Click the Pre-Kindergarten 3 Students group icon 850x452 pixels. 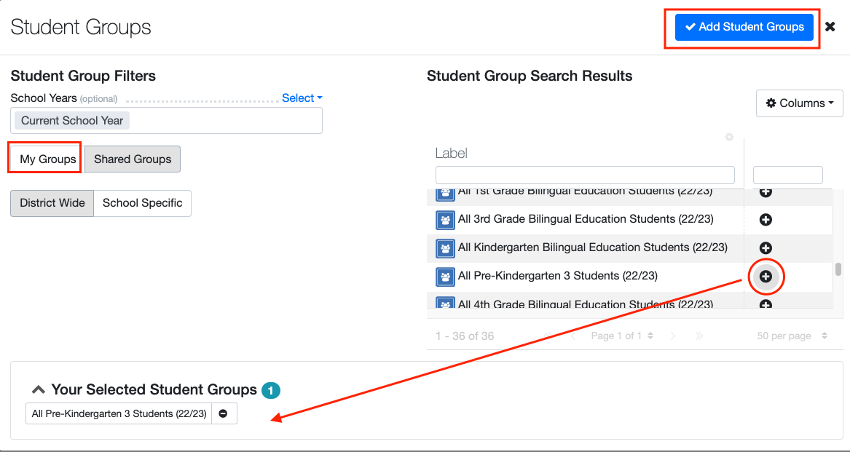[x=445, y=277]
